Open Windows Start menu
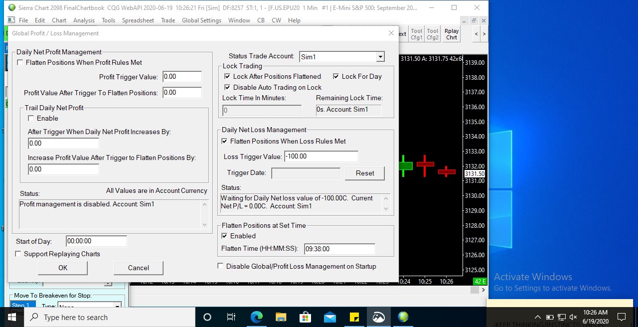 click(x=11, y=317)
